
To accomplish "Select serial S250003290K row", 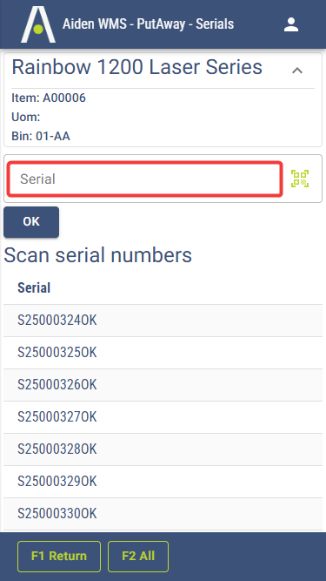I will click(163, 482).
